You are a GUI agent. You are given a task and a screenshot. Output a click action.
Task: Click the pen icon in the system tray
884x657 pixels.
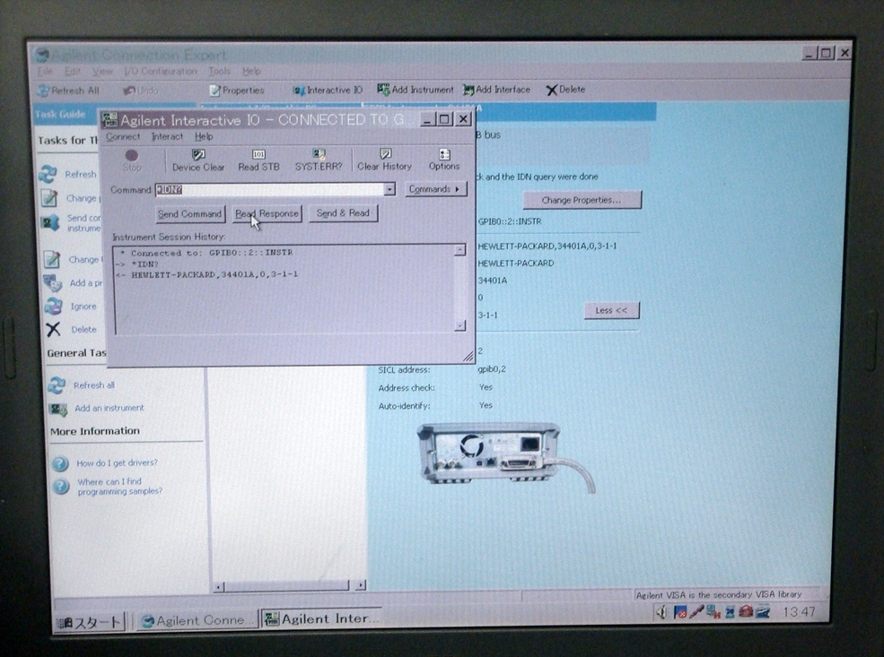[696, 612]
